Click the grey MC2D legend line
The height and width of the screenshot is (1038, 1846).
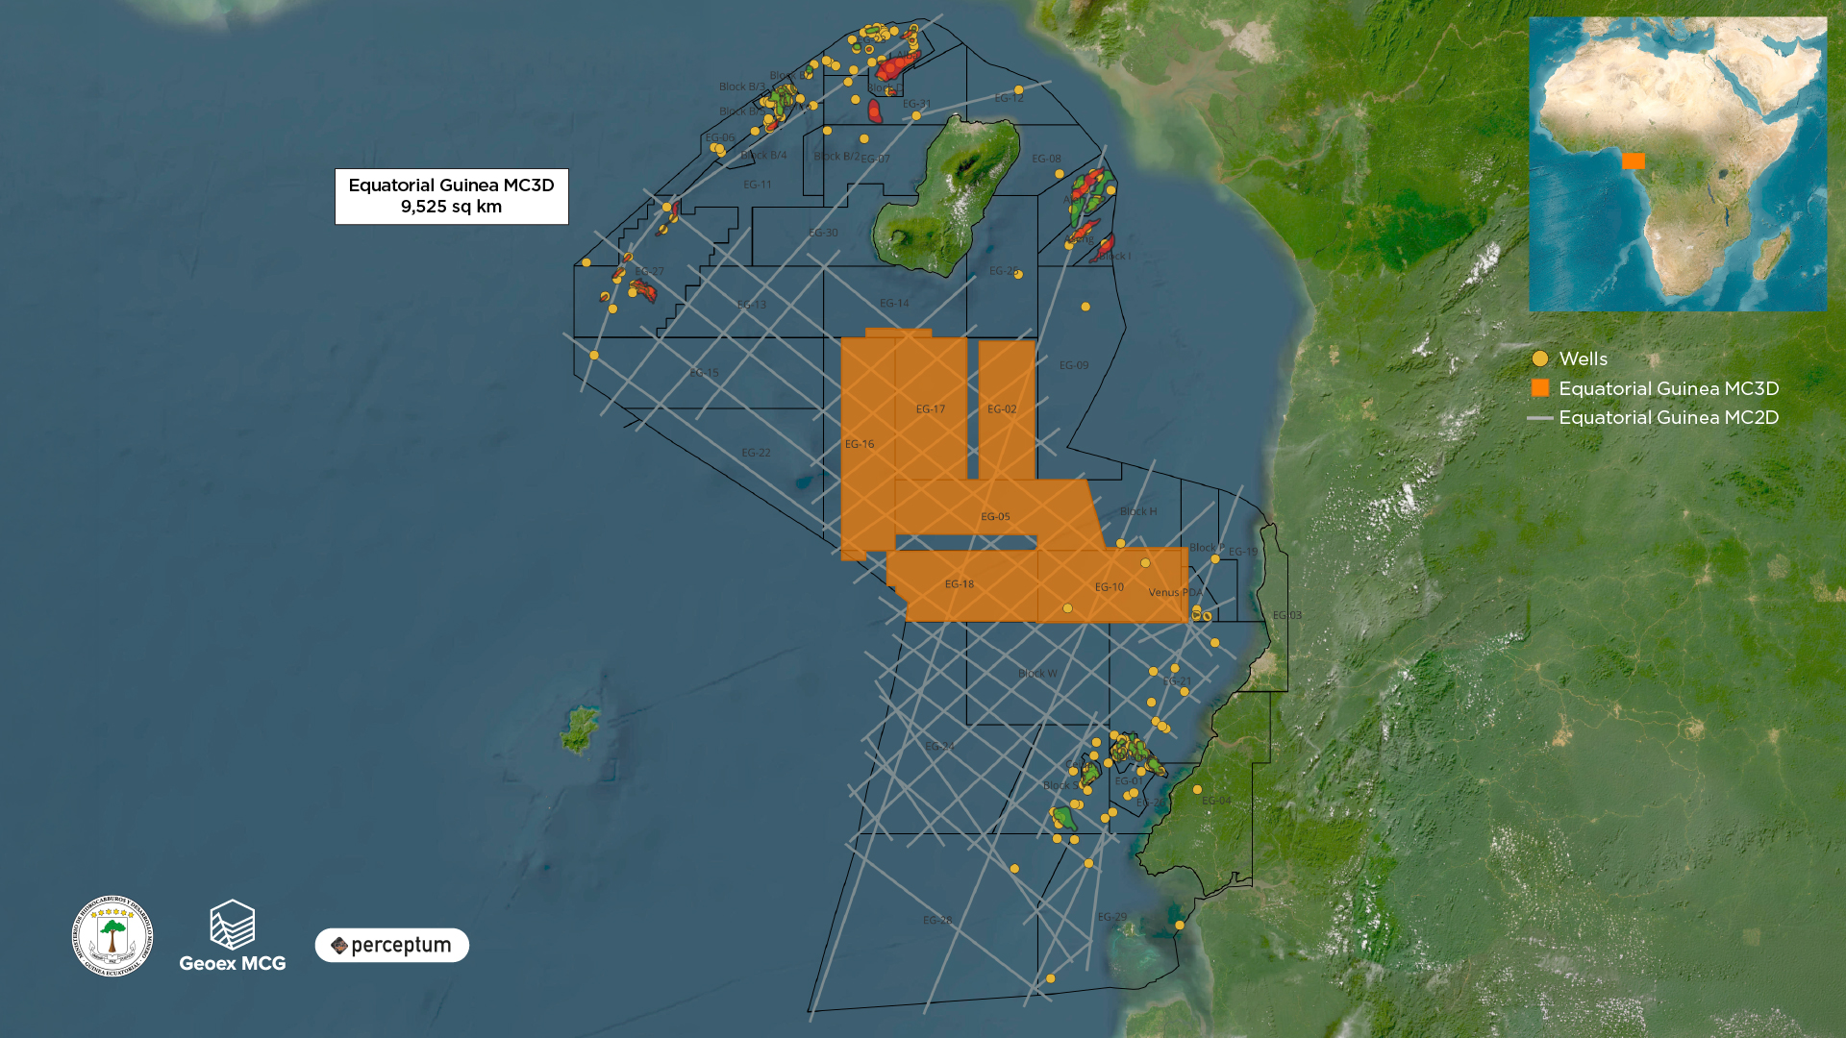1540,418
